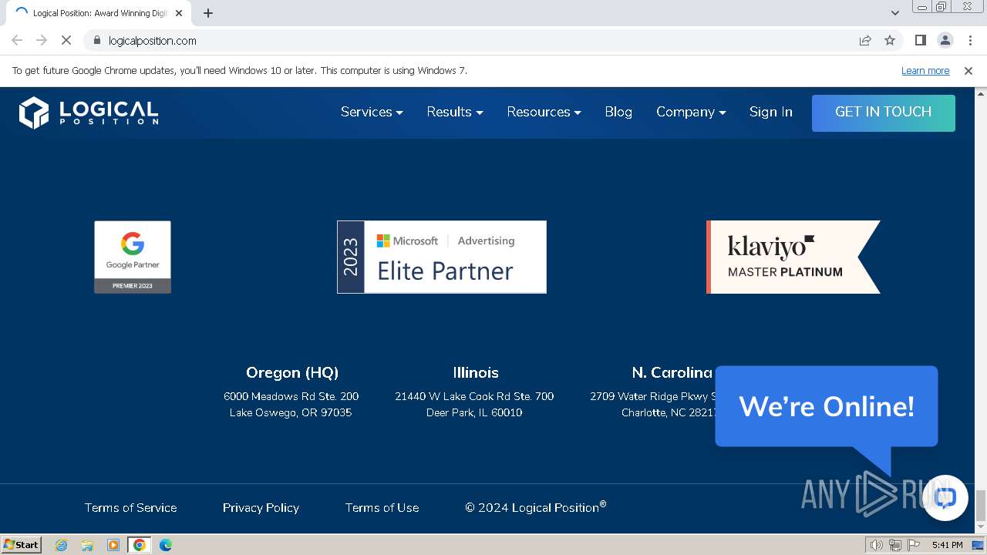This screenshot has height=555, width=987.
Task: Share this page icon in address bar
Action: click(x=865, y=40)
